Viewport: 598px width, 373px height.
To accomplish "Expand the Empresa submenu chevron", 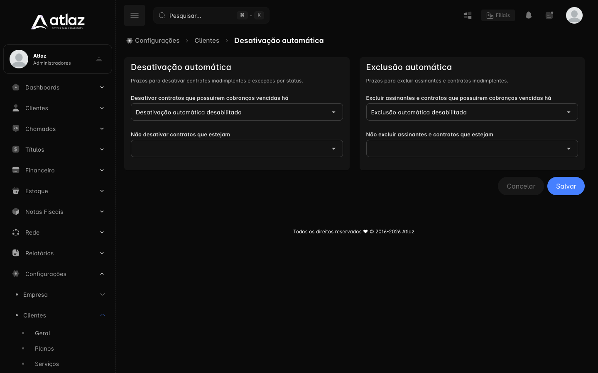I will pyautogui.click(x=103, y=294).
